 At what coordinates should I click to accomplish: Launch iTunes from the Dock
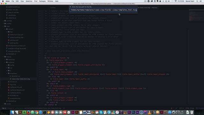[117, 112]
